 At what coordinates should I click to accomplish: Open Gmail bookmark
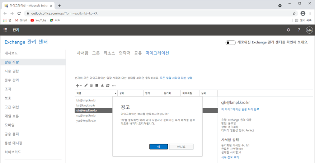pos(21,20)
